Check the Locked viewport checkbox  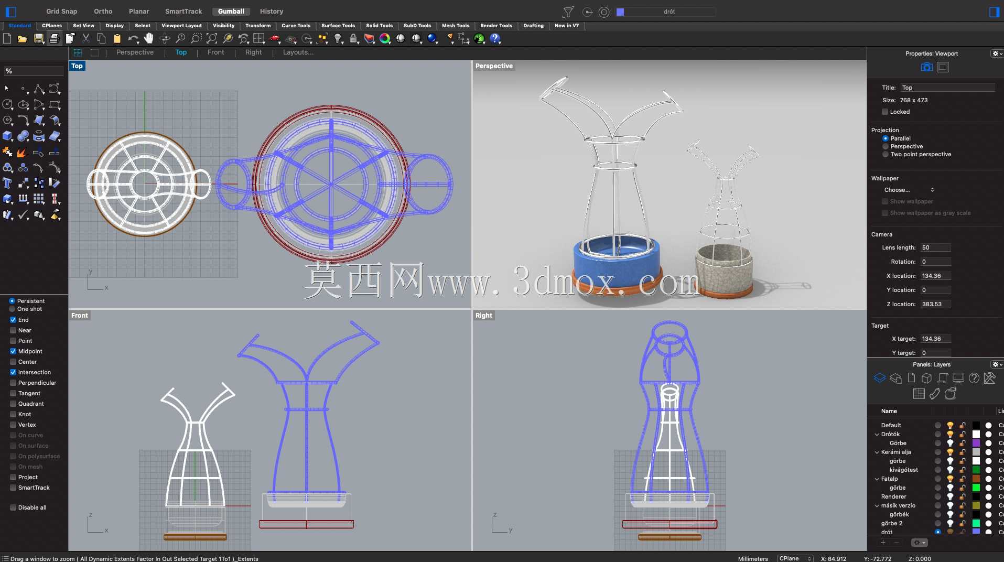pos(885,112)
